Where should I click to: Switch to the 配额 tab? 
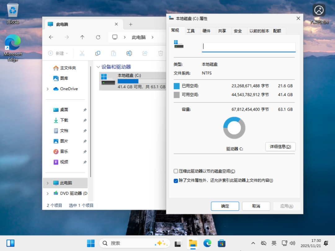point(277,31)
